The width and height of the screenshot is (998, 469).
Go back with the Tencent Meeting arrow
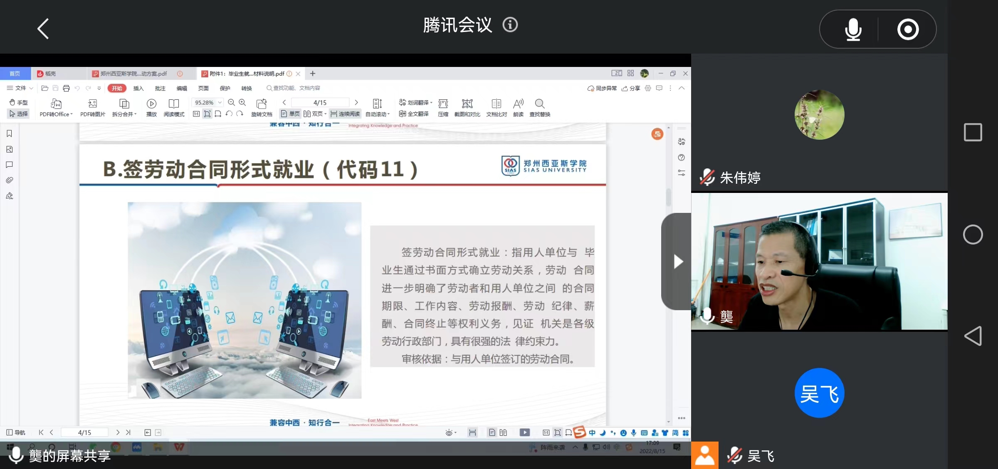[43, 29]
